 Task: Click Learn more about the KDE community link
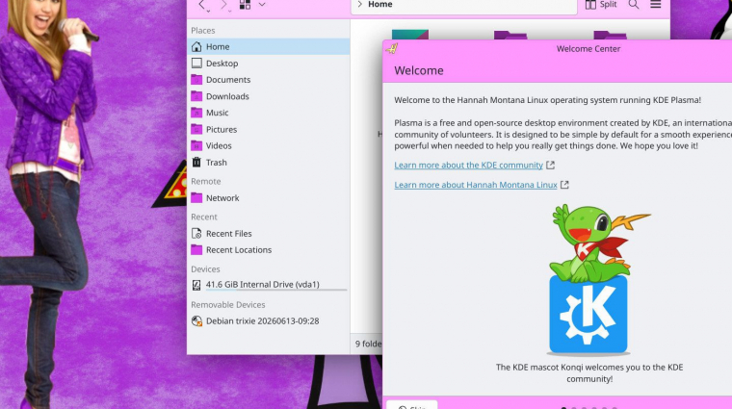click(x=468, y=166)
